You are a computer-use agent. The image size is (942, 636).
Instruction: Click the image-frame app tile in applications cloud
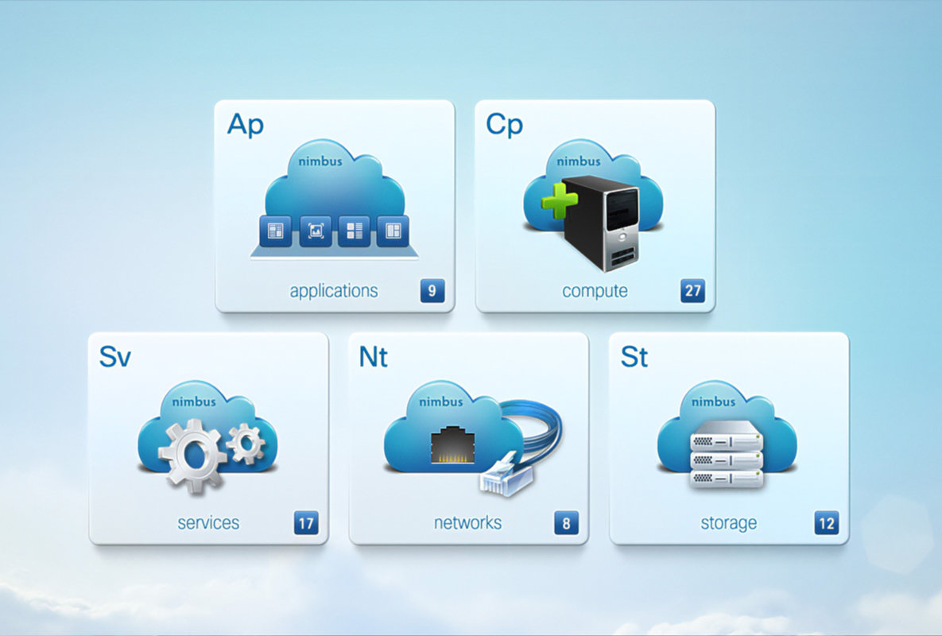coord(316,231)
